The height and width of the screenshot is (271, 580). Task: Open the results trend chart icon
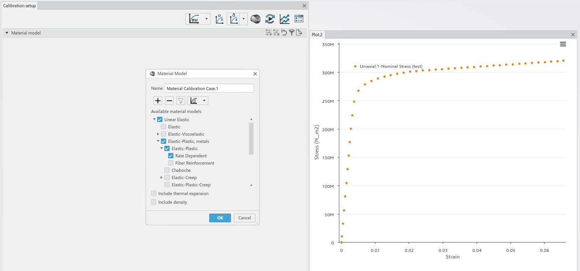(x=284, y=19)
